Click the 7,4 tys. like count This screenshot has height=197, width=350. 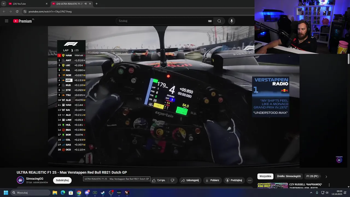161,180
